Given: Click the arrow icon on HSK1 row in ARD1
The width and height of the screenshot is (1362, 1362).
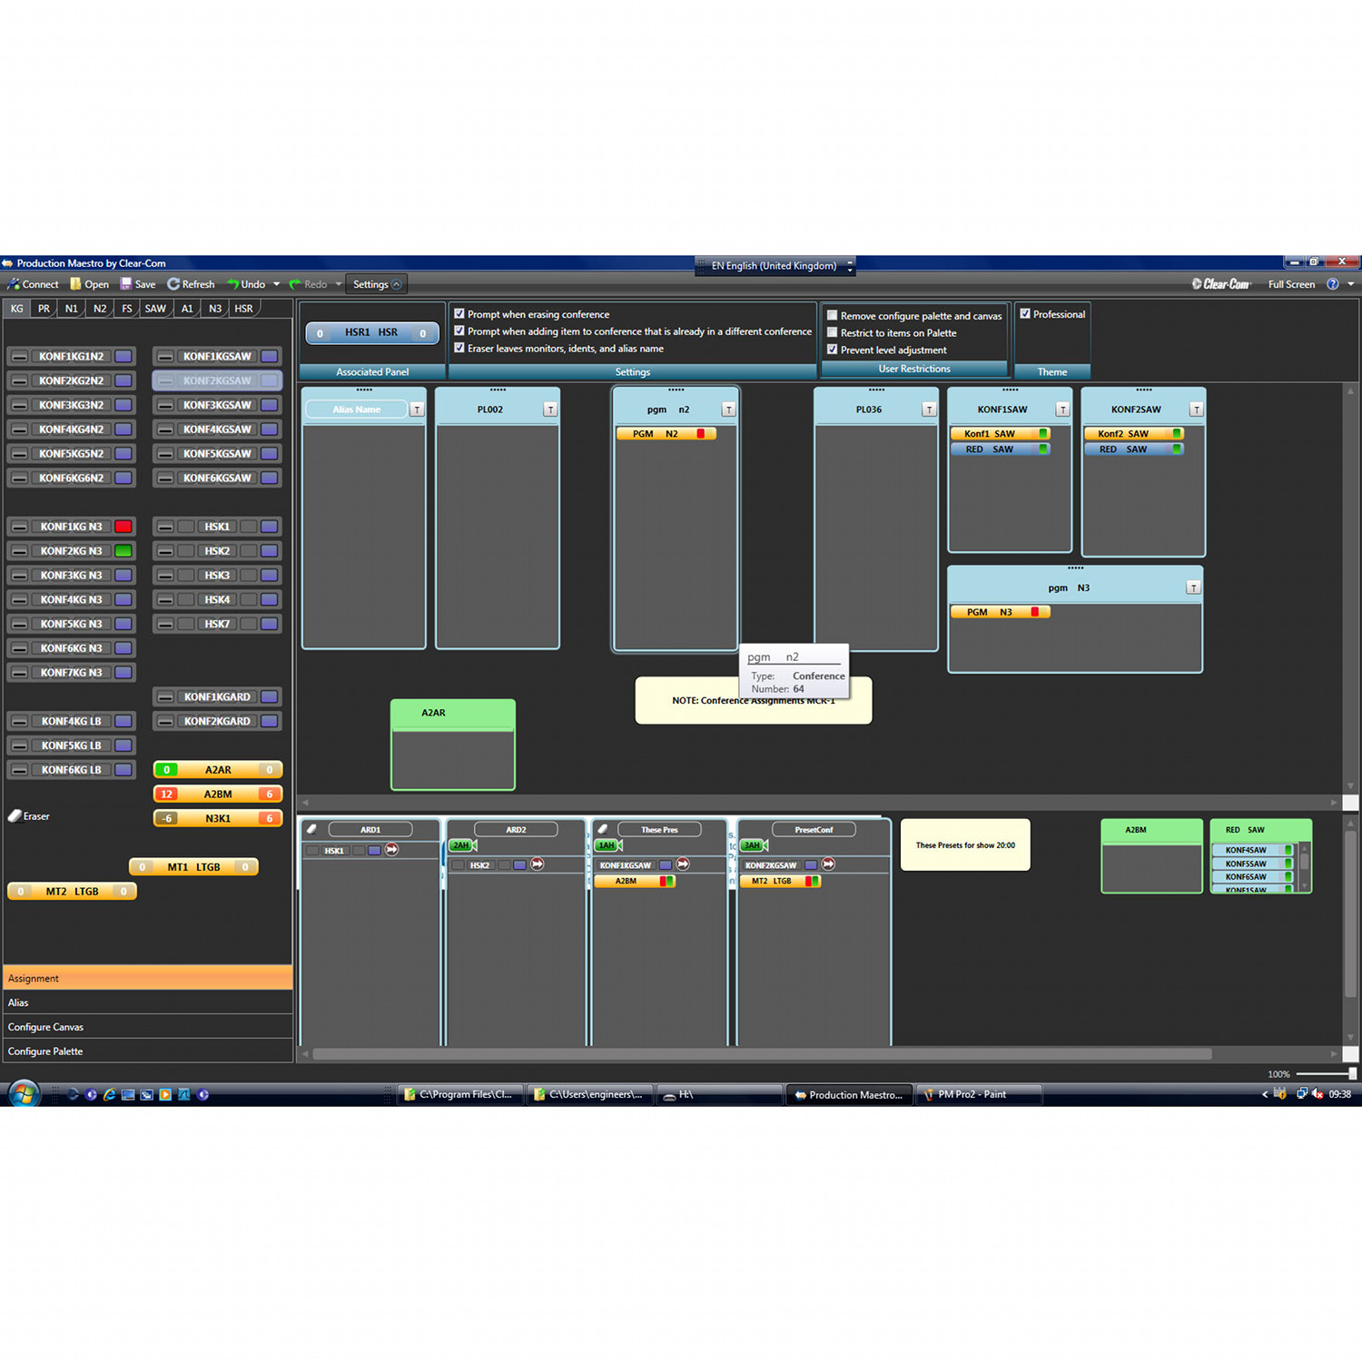Looking at the screenshot, I should pos(391,850).
